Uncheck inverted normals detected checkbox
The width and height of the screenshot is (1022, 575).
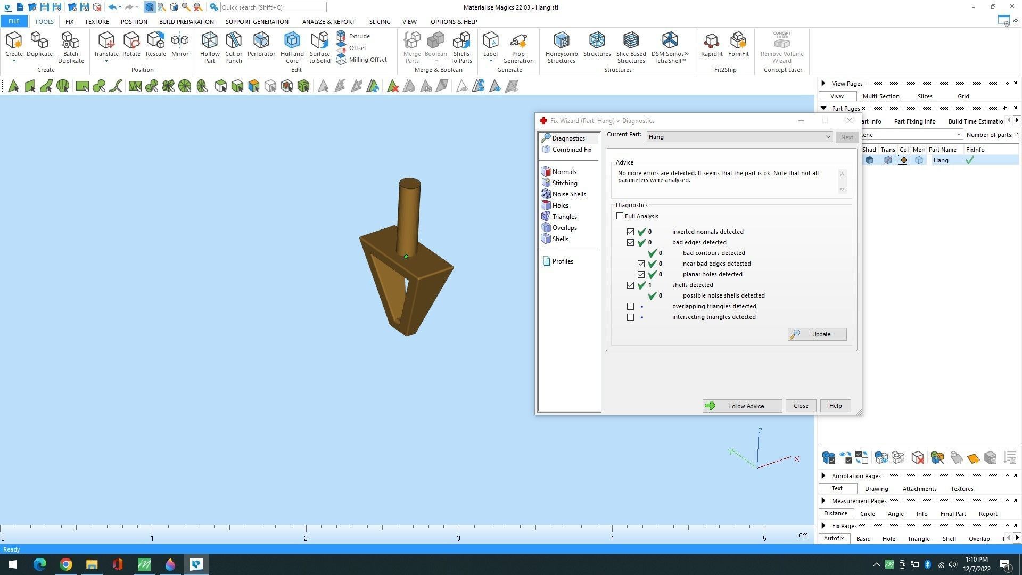(630, 232)
